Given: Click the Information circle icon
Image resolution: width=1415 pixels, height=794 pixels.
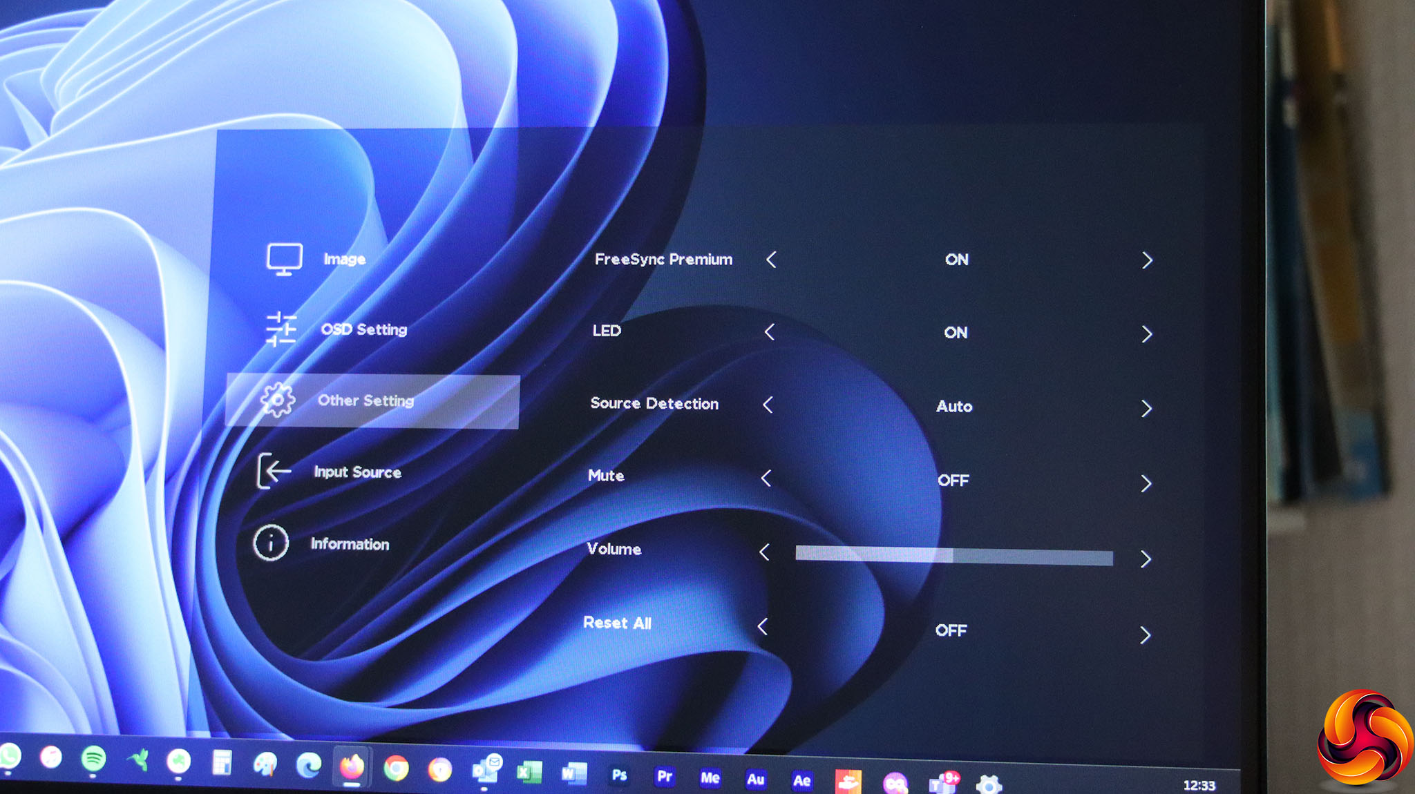Looking at the screenshot, I should [x=270, y=543].
